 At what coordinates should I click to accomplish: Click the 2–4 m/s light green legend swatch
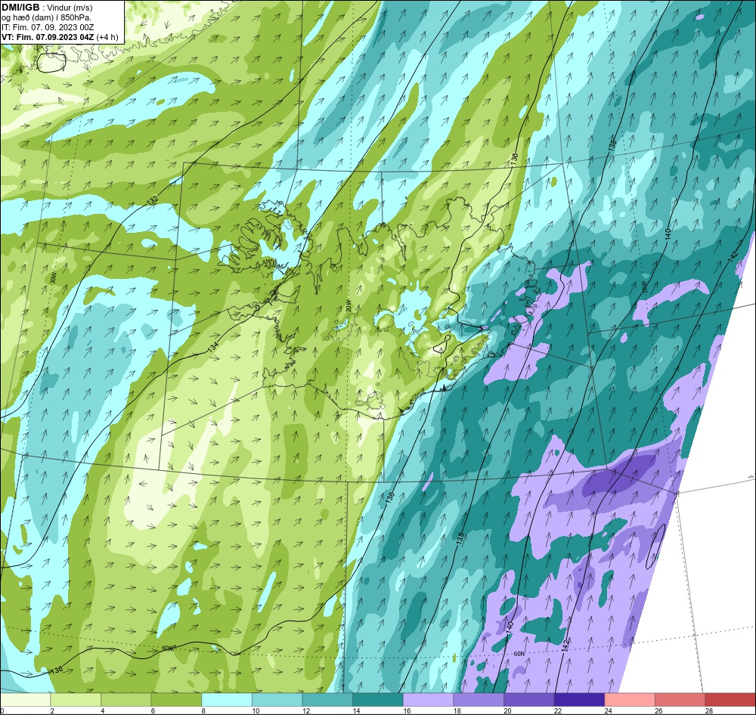point(76,699)
